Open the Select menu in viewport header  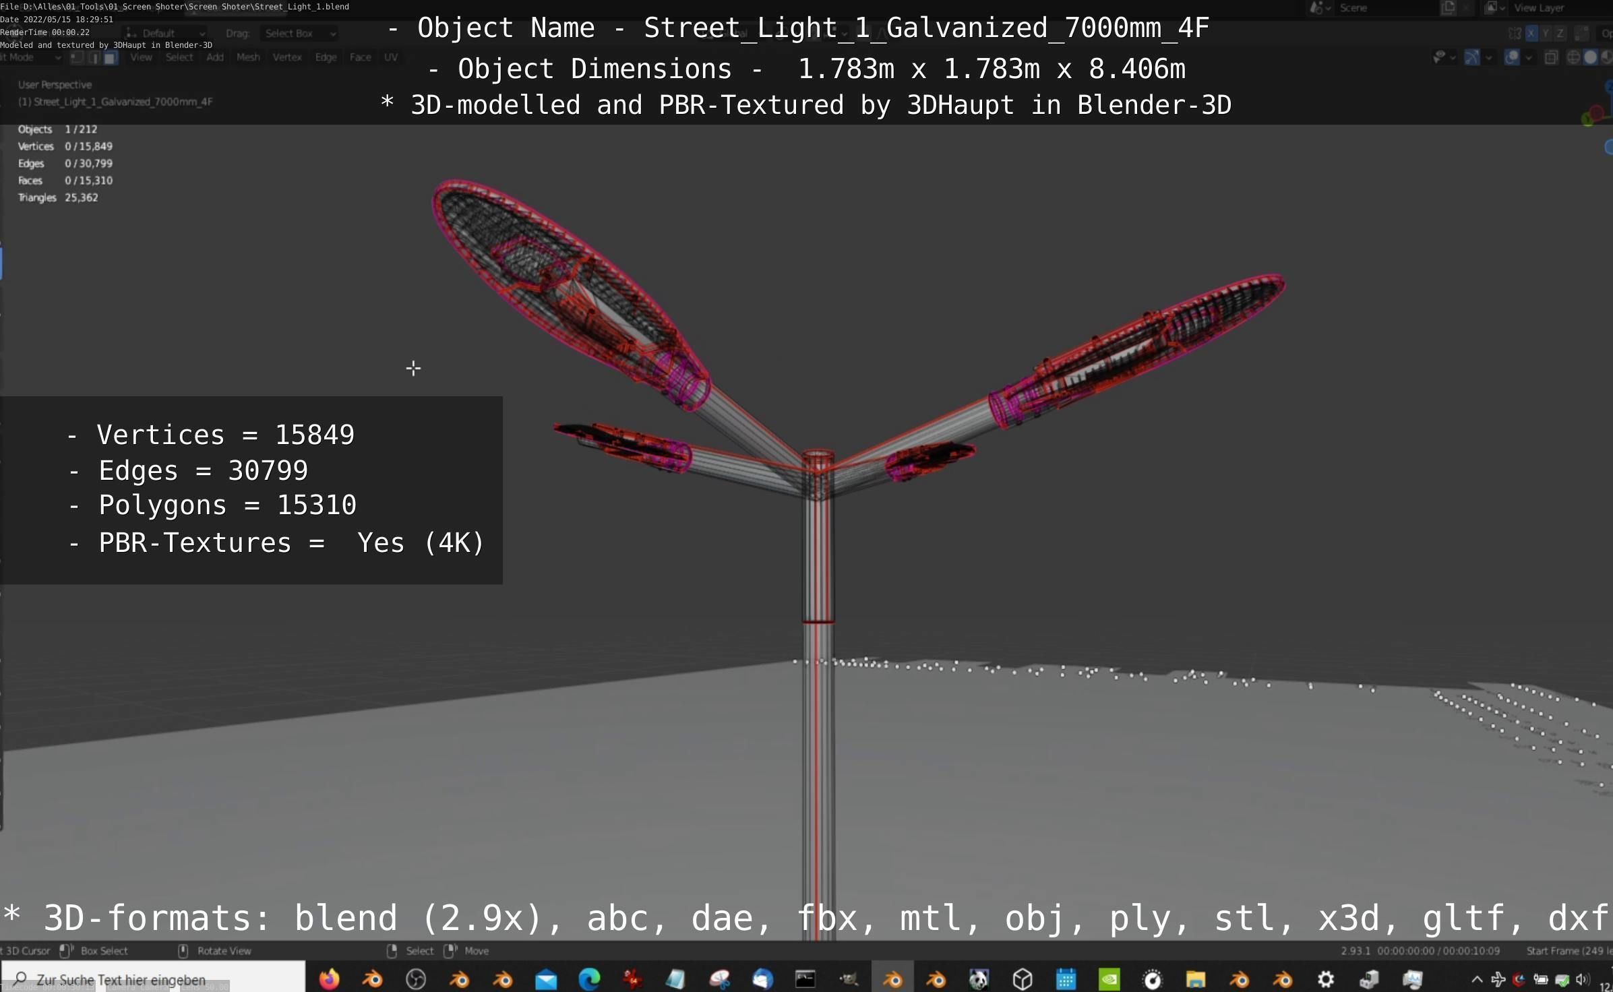click(179, 58)
